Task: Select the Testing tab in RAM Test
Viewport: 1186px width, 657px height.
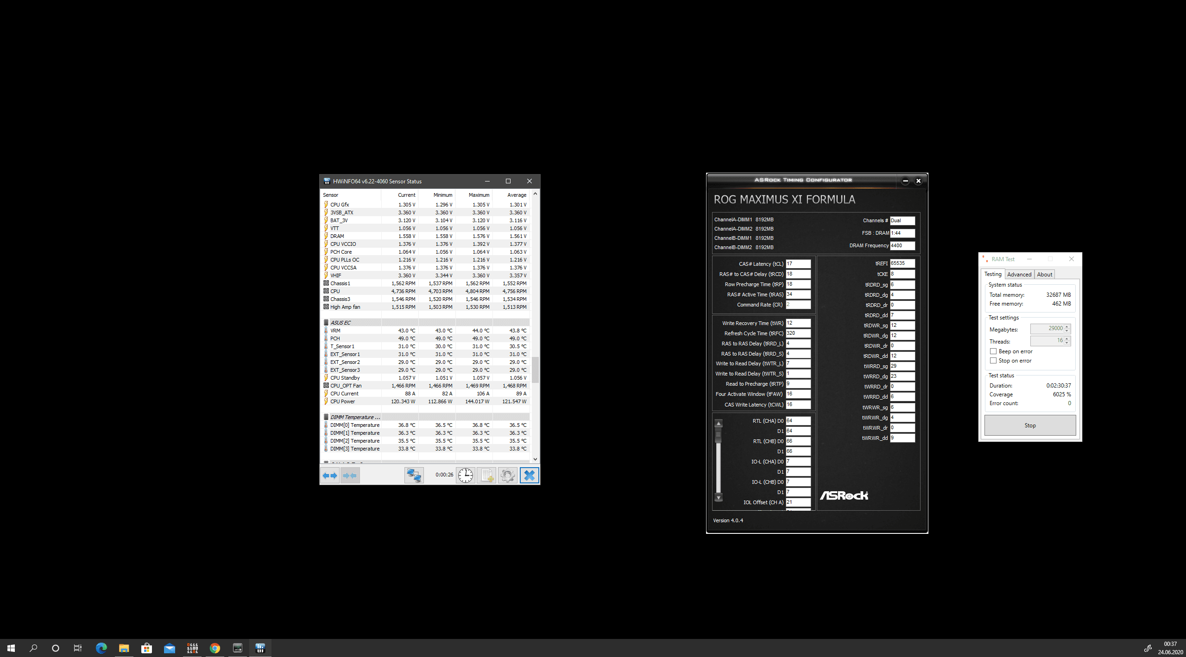Action: pyautogui.click(x=993, y=274)
